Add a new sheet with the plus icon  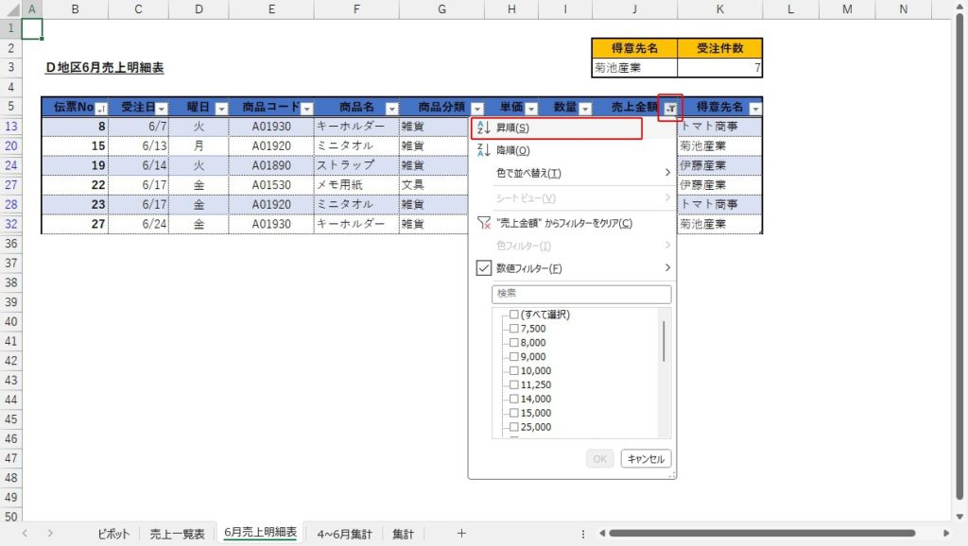[x=461, y=534]
